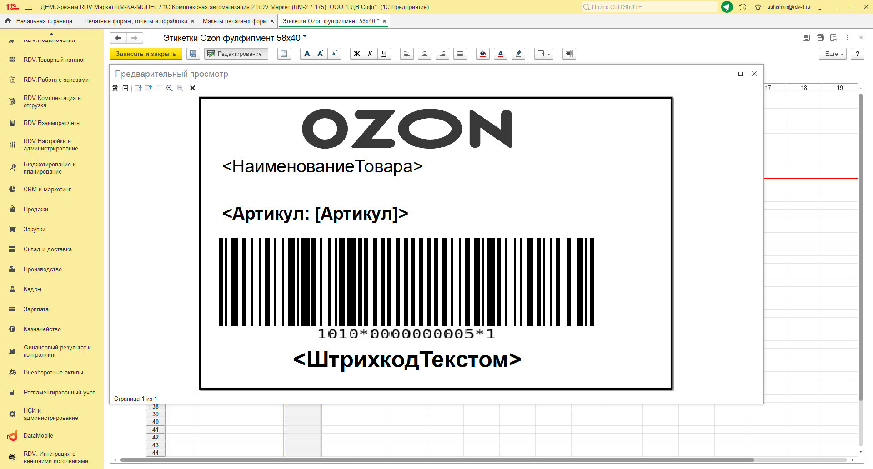Viewport: 873px width, 469px height.
Task: Navigate back with the left arrow
Action: 118,38
